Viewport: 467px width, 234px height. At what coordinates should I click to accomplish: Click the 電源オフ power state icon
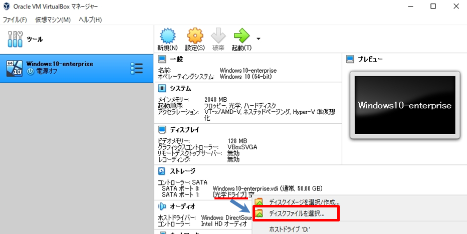[x=30, y=72]
